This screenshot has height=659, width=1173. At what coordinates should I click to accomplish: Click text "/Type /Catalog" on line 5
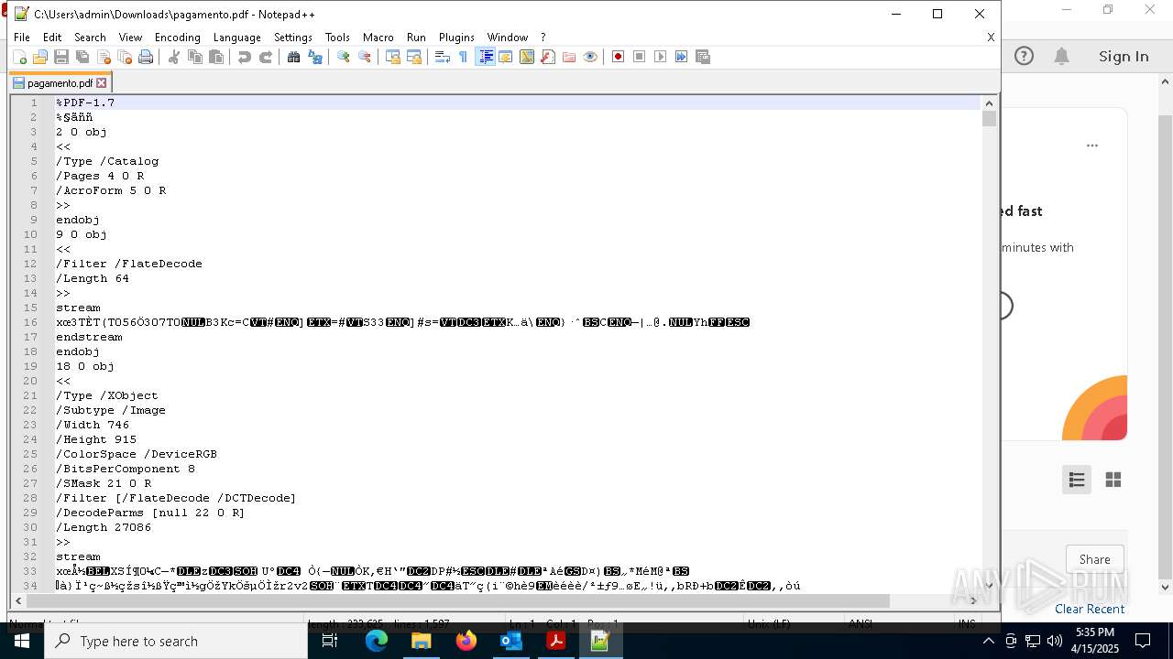coord(107,161)
